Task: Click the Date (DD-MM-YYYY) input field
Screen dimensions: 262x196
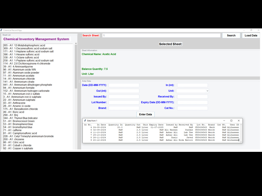Action: click(124, 85)
